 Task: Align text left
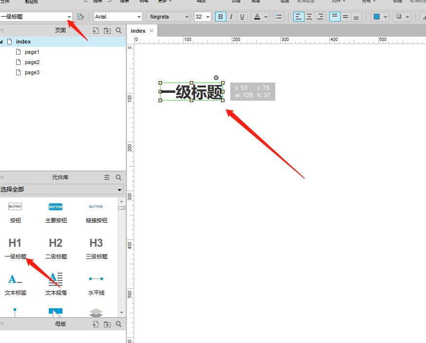[x=299, y=17]
